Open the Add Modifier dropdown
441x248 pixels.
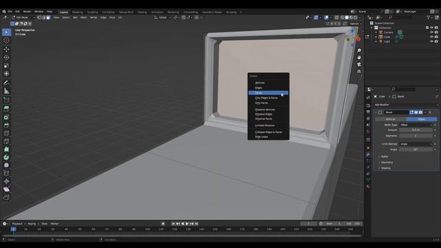(x=406, y=105)
